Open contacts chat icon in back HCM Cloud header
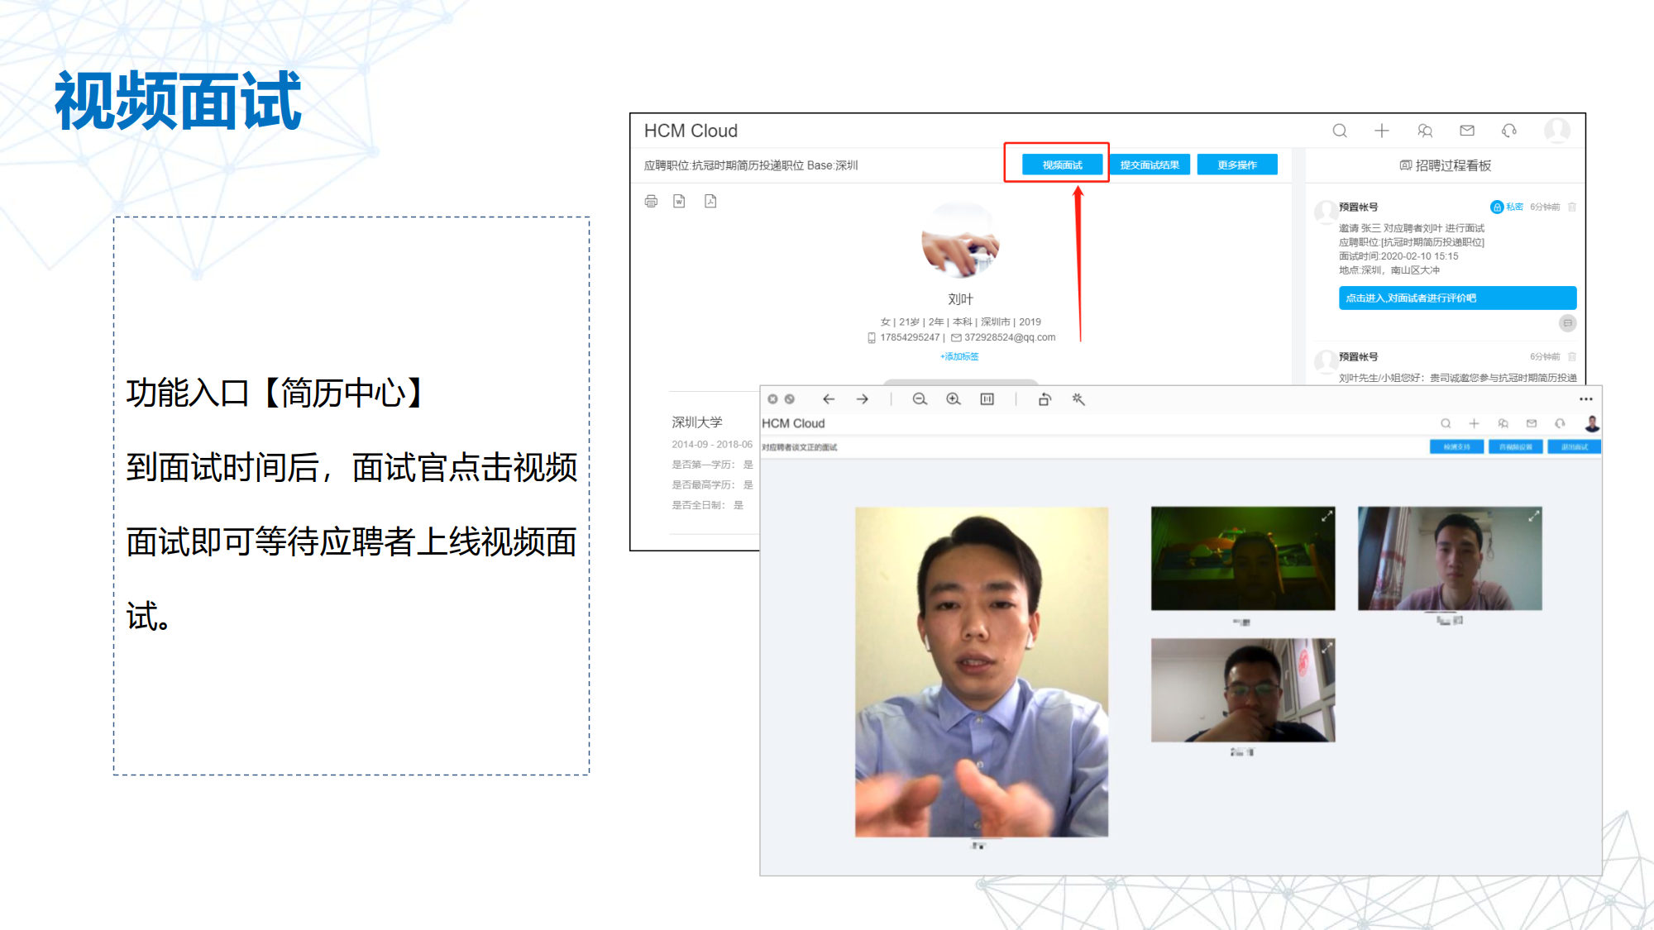 [1425, 131]
